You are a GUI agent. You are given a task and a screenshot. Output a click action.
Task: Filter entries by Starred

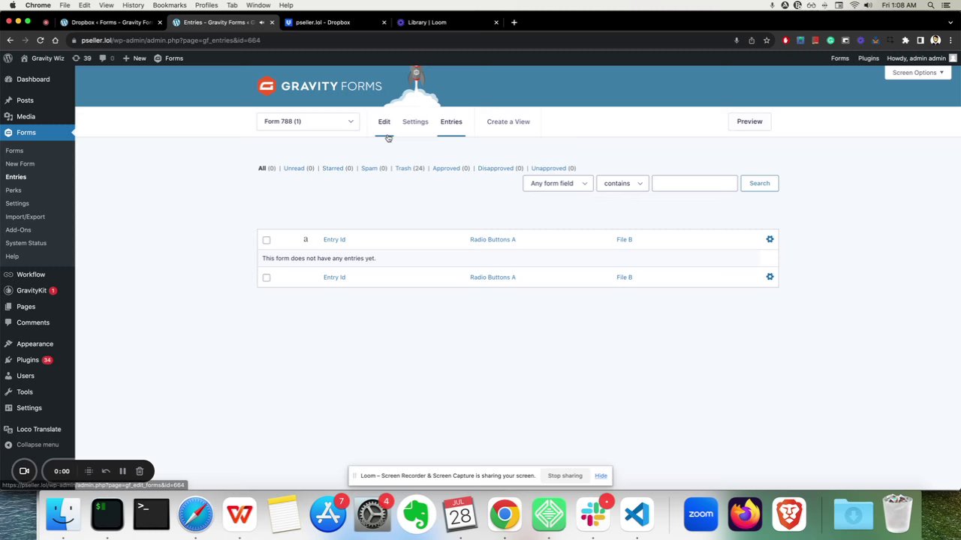click(x=337, y=168)
